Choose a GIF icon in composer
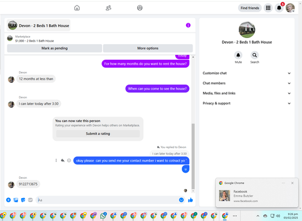The width and height of the screenshot is (302, 221). click(x=30, y=200)
